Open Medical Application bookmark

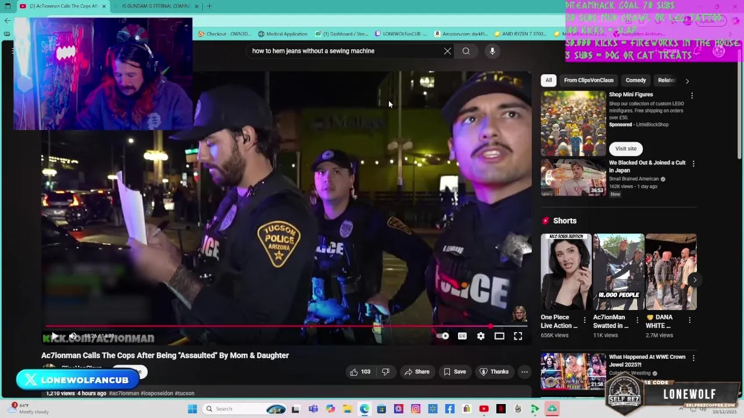(x=282, y=34)
